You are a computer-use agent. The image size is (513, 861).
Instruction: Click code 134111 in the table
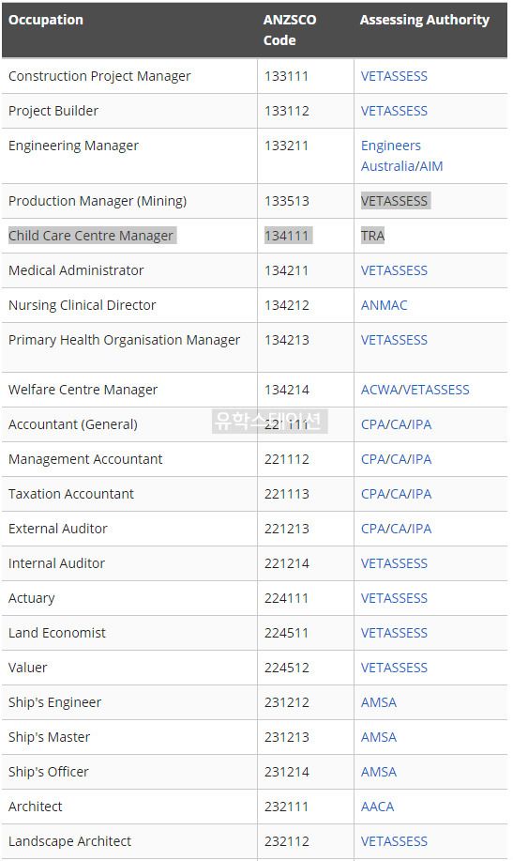tap(287, 235)
